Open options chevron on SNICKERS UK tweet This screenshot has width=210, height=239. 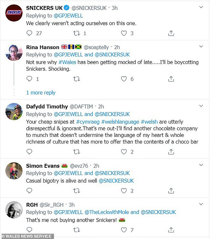(x=201, y=7)
